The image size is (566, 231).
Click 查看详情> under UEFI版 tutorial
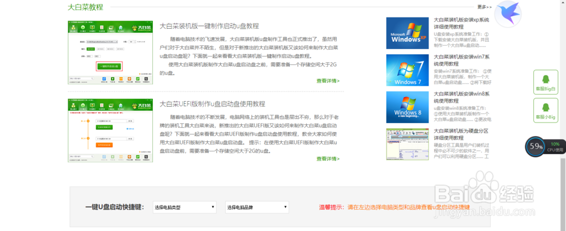pyautogui.click(x=328, y=159)
